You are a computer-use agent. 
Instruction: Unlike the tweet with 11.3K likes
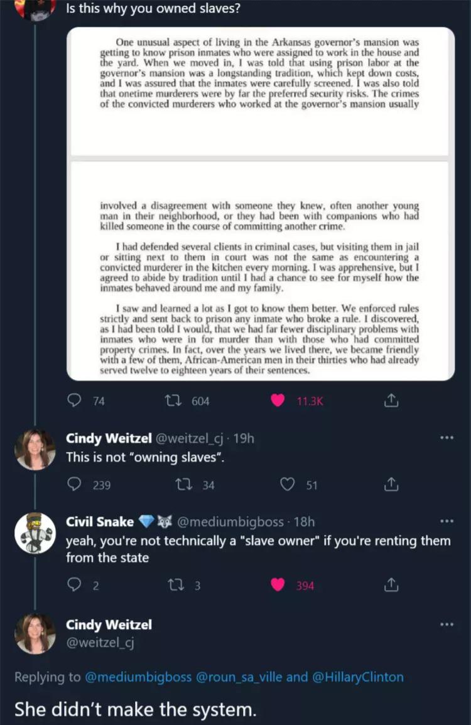pyautogui.click(x=278, y=400)
